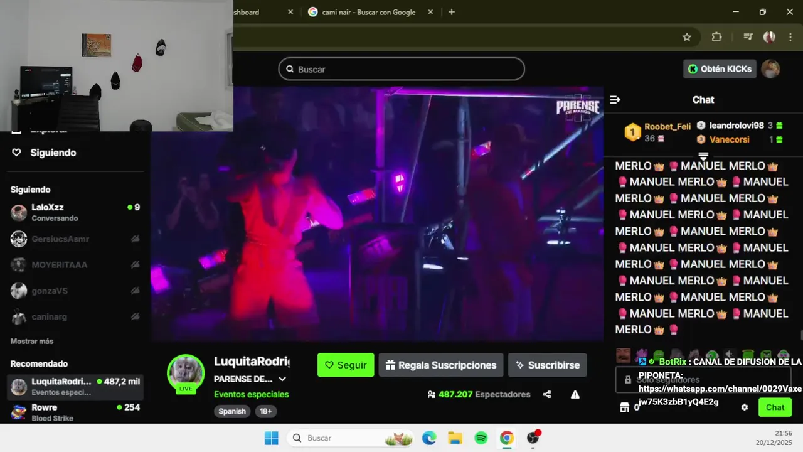Open Roobet_Feli top gifter
This screenshot has height=452, width=803.
pyautogui.click(x=667, y=126)
